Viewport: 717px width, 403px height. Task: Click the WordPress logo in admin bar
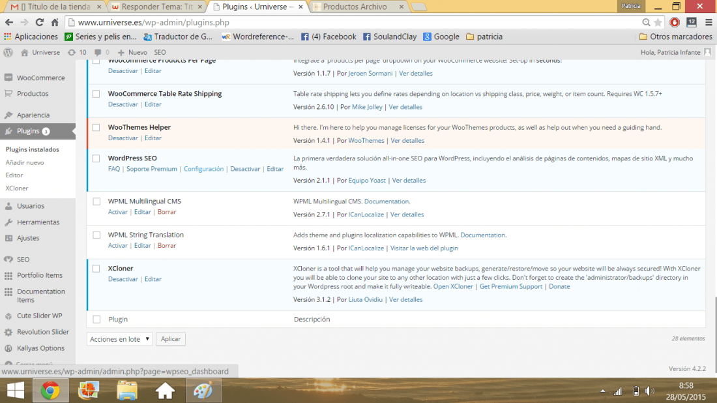[x=8, y=52]
